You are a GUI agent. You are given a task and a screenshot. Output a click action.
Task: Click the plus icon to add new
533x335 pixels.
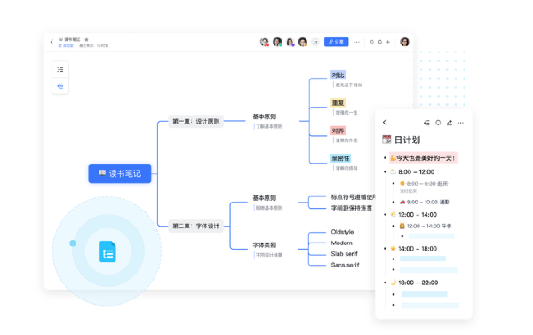point(388,42)
